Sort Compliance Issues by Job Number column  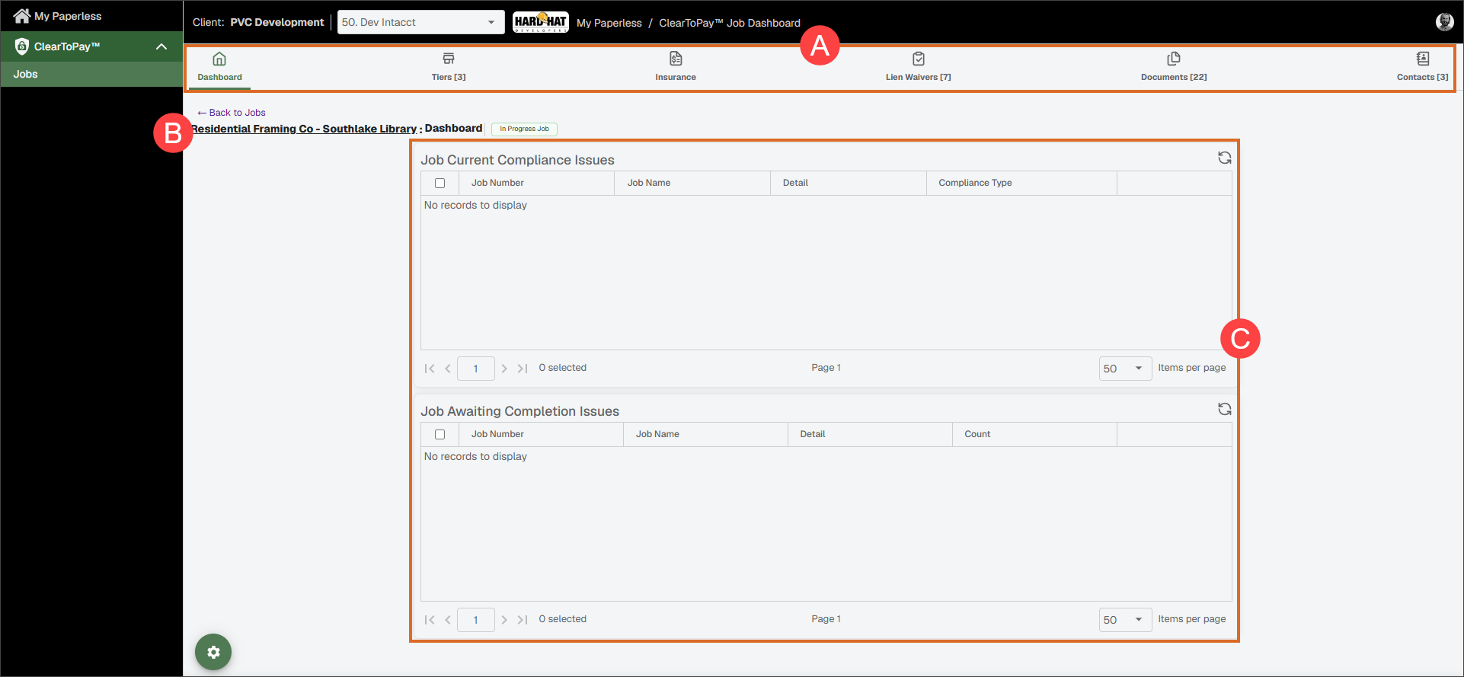click(536, 183)
